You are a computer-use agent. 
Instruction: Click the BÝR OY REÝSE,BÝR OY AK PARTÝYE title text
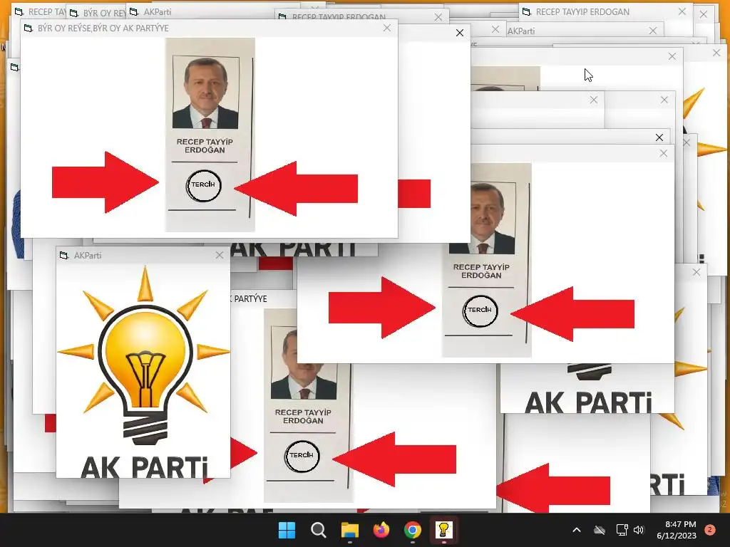point(103,28)
